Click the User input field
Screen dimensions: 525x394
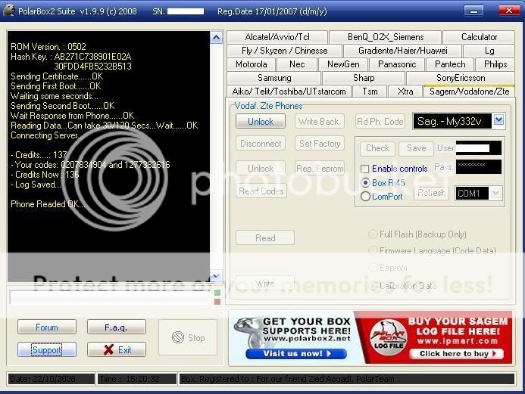479,147
